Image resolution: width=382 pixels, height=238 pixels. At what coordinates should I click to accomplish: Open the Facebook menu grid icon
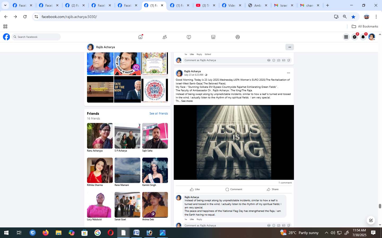tap(346, 37)
